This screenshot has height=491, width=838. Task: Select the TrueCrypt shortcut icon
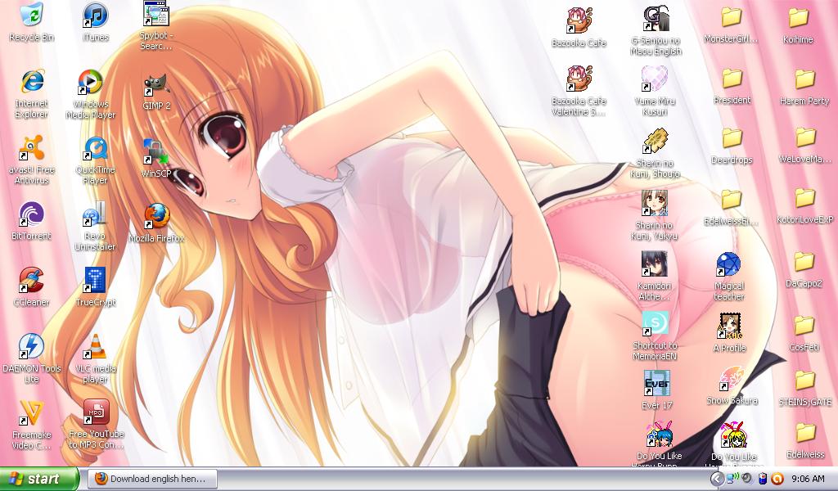point(95,282)
